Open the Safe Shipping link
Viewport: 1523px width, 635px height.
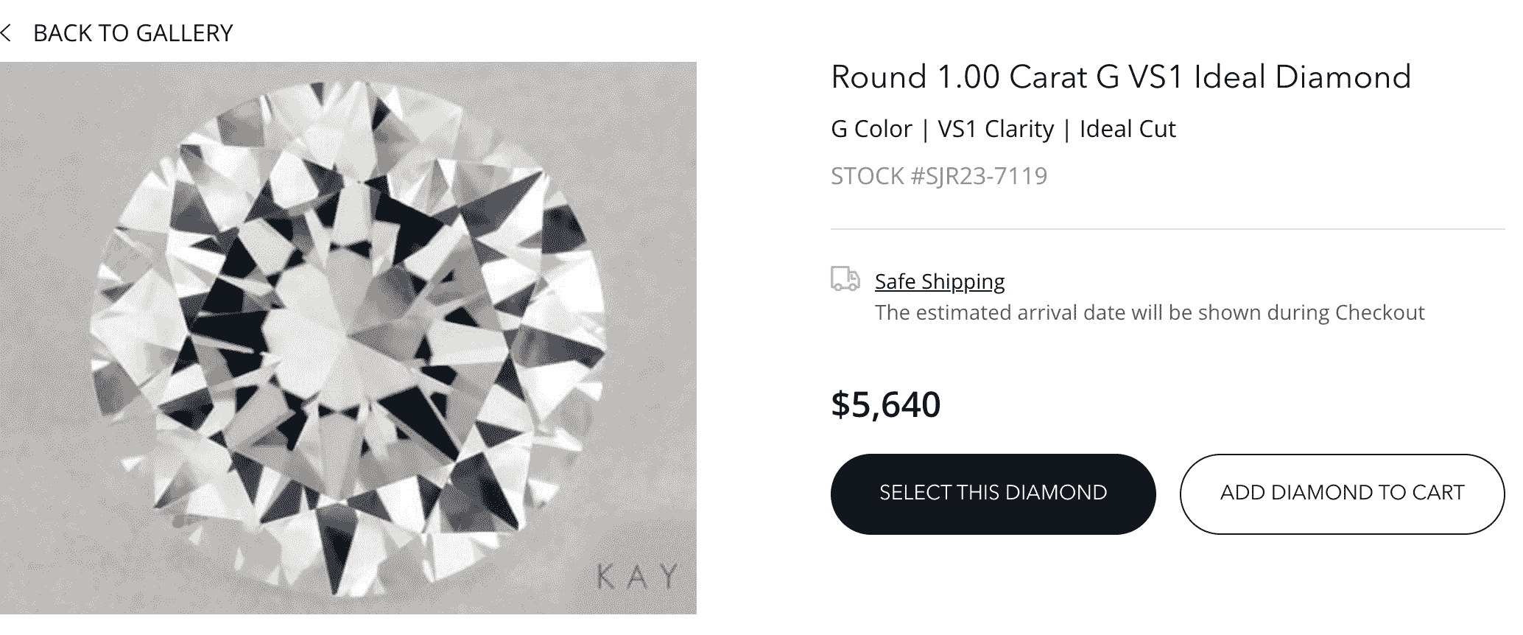pyautogui.click(x=940, y=281)
